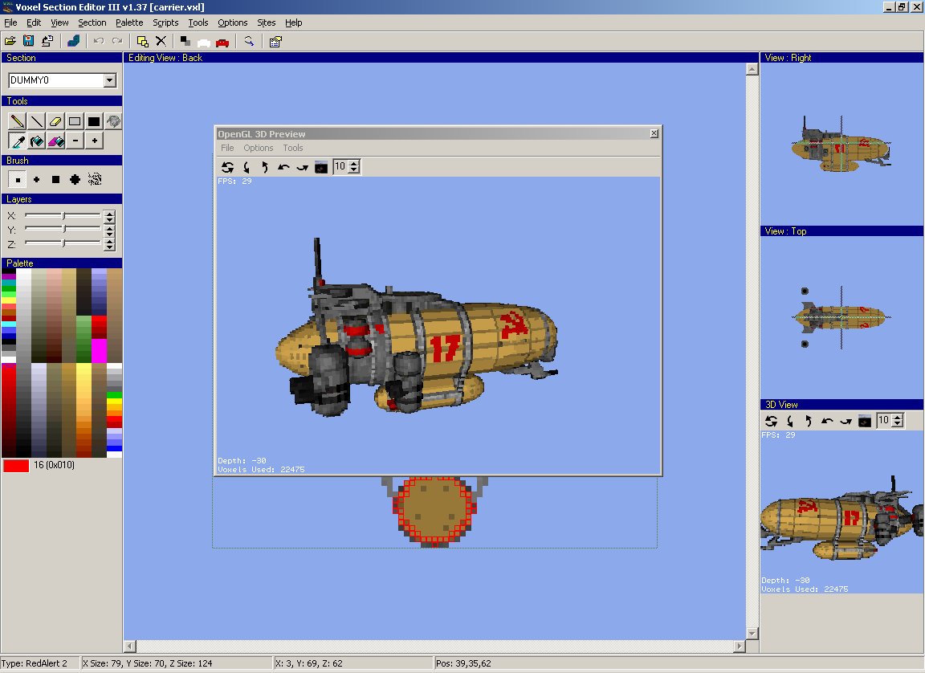Select the gray smudge tool after Filled Rectangle
The image size is (925, 673).
113,121
